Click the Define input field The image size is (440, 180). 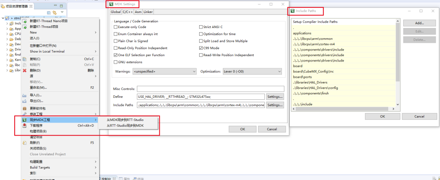(x=201, y=97)
